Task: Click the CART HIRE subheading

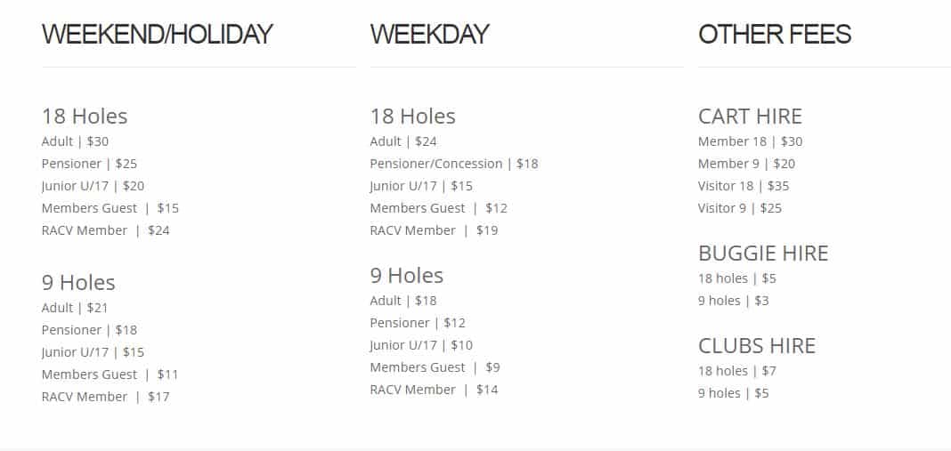Action: tap(750, 117)
